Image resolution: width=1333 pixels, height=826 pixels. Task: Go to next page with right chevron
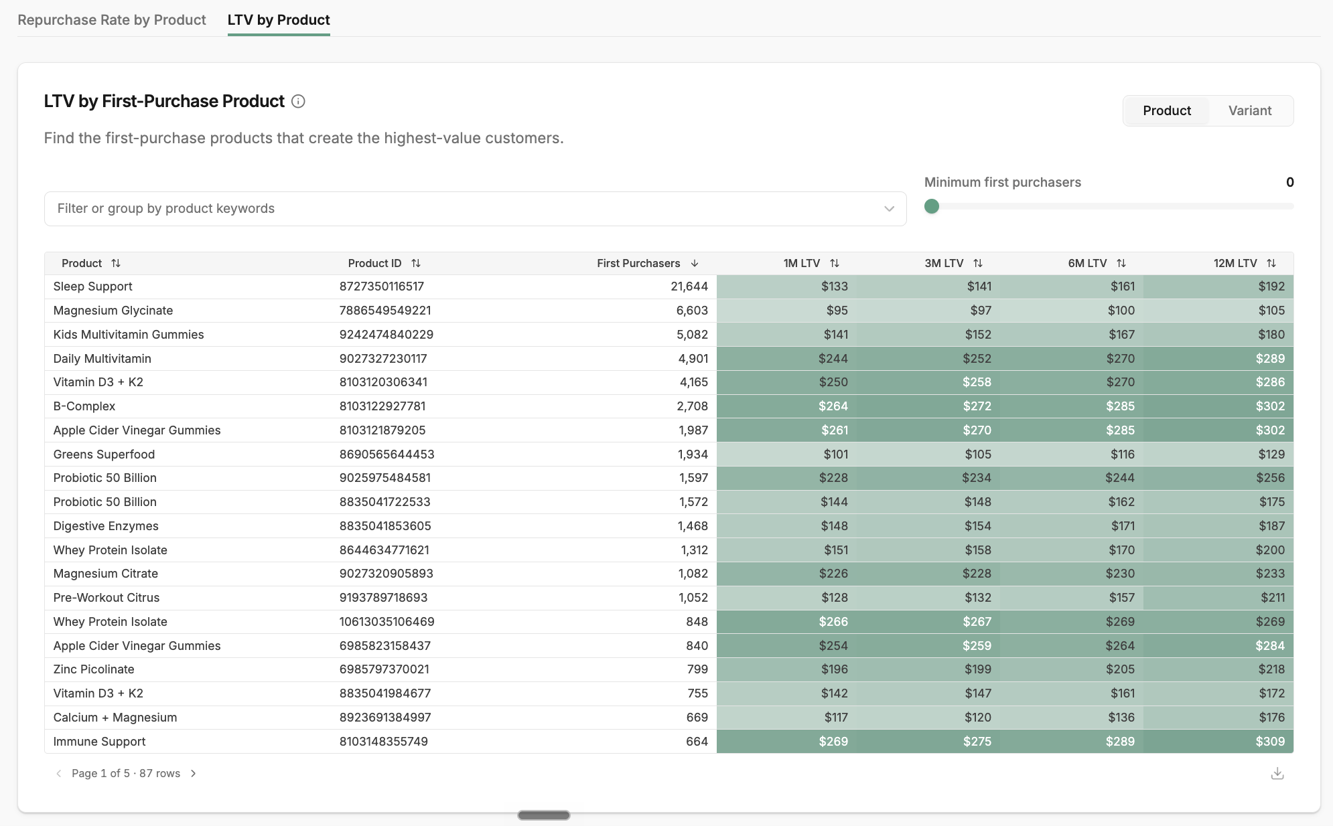pos(194,773)
